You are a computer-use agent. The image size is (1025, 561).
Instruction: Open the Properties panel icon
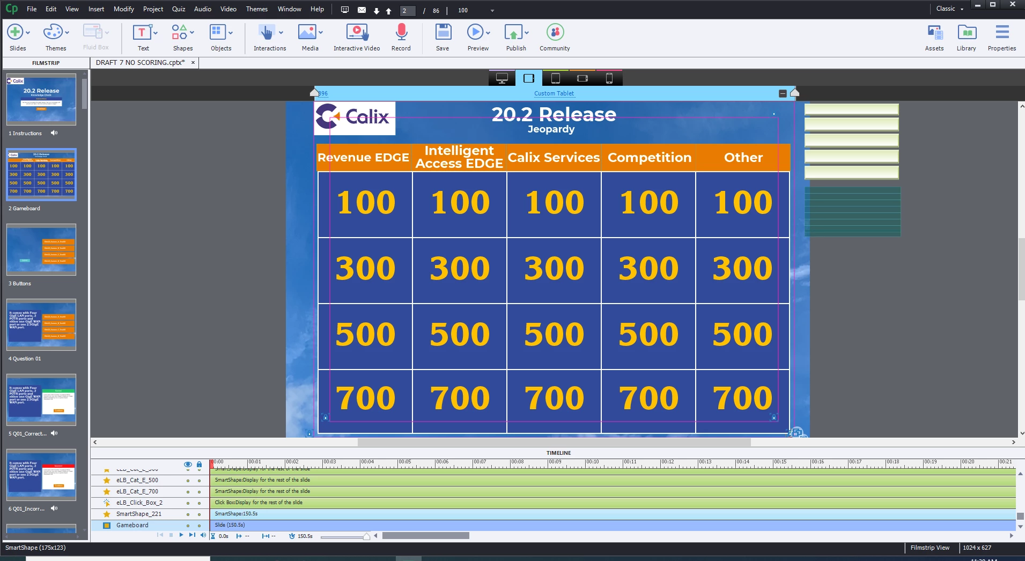(x=1002, y=32)
